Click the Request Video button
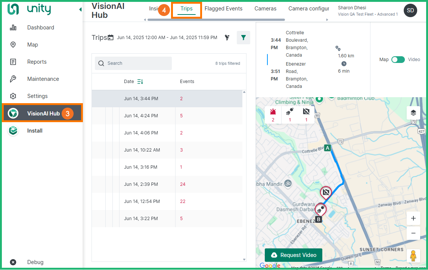 coord(293,255)
